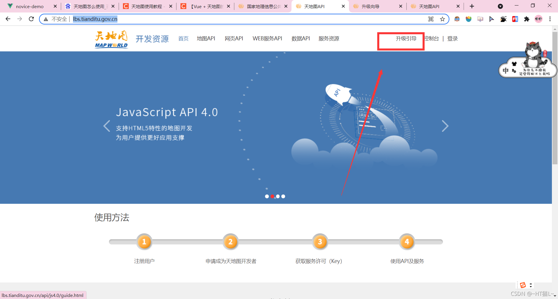Open 地图API navigation menu
Image resolution: width=558 pixels, height=299 pixels.
[206, 39]
